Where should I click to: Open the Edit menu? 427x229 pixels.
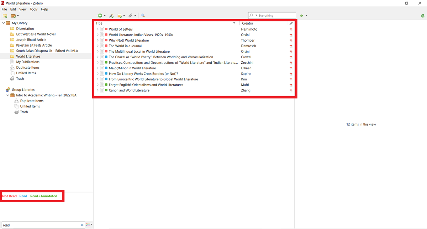coord(13,9)
